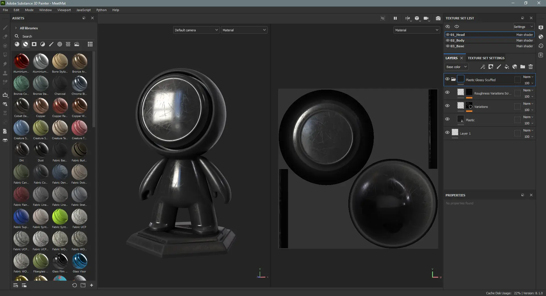Viewport: 546px width, 296px height.
Task: Open the History panel icon
Action: pyautogui.click(x=541, y=46)
